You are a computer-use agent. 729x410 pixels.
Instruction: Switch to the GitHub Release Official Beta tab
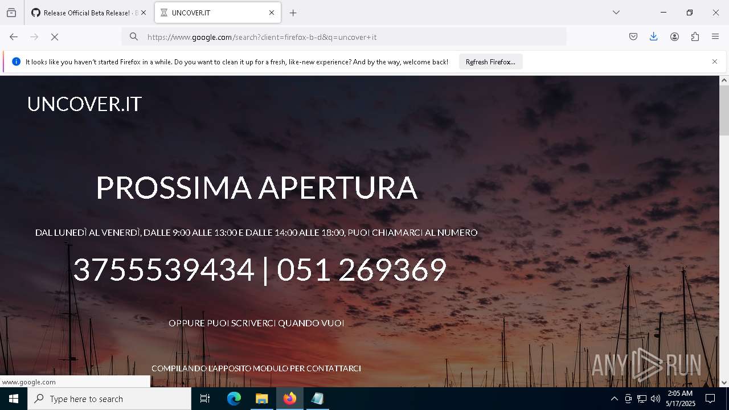coord(88,13)
